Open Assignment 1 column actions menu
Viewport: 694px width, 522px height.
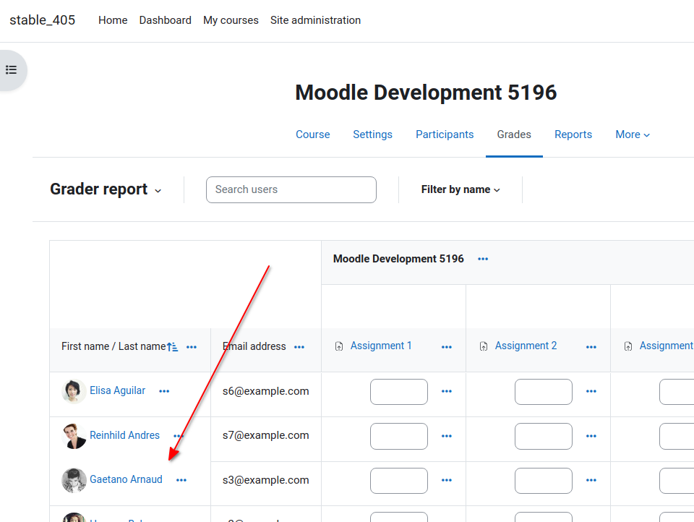(447, 347)
